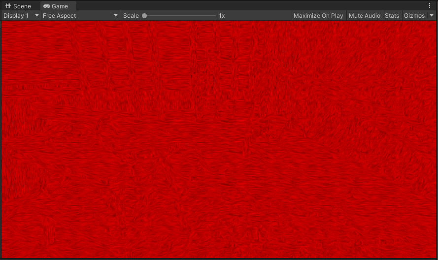
Task: Toggle Mute Audio
Action: [x=364, y=16]
